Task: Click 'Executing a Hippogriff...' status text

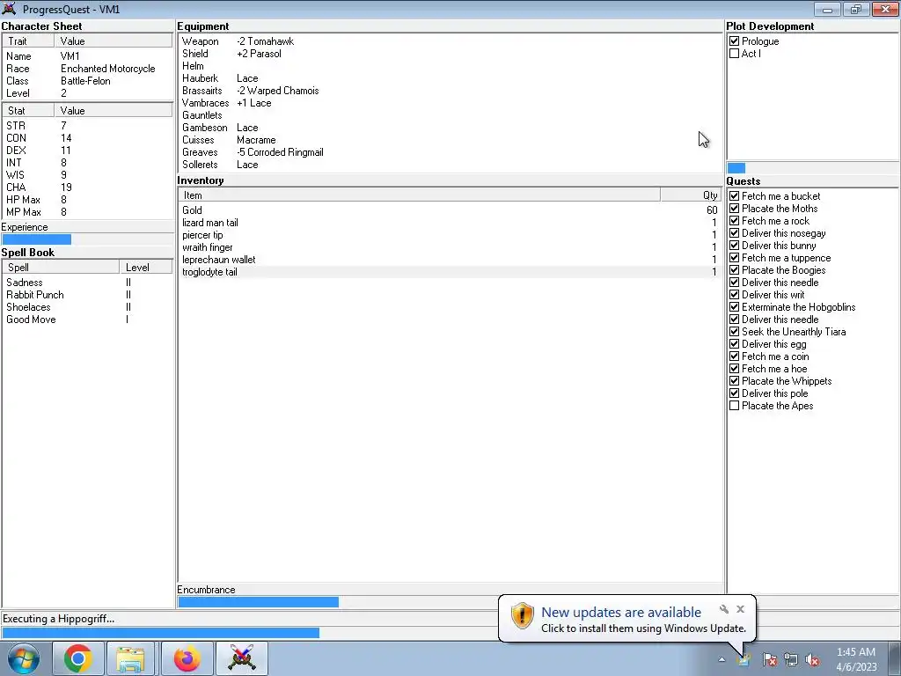Action: pyautogui.click(x=59, y=619)
